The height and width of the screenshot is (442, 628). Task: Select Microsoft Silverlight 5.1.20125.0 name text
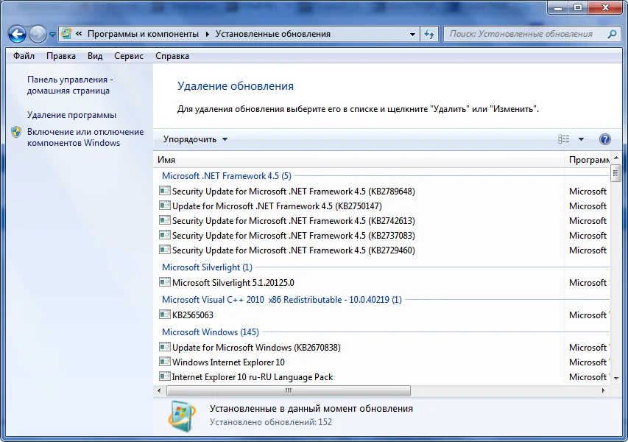[x=233, y=283]
